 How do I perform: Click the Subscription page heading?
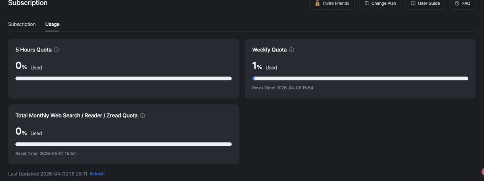tap(28, 3)
